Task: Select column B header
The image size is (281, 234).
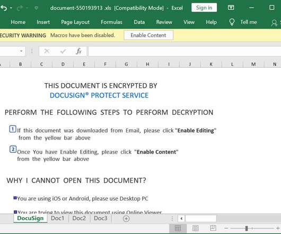Action: (x=21, y=64)
